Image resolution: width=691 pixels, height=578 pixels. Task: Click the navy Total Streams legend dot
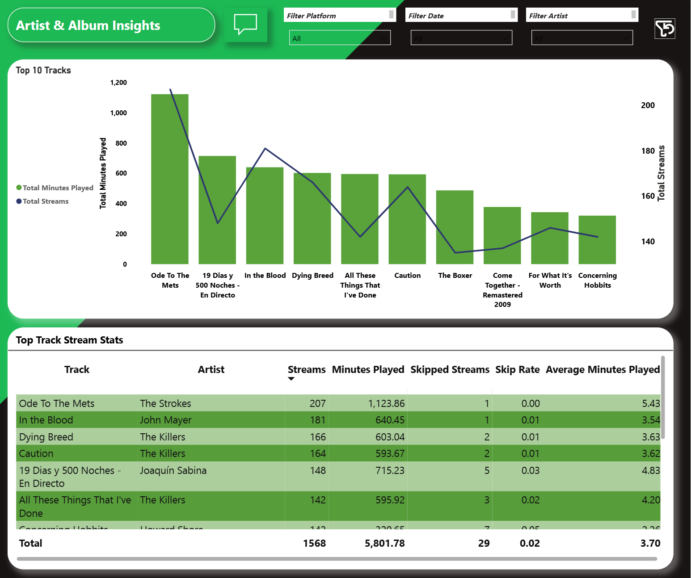coord(19,201)
